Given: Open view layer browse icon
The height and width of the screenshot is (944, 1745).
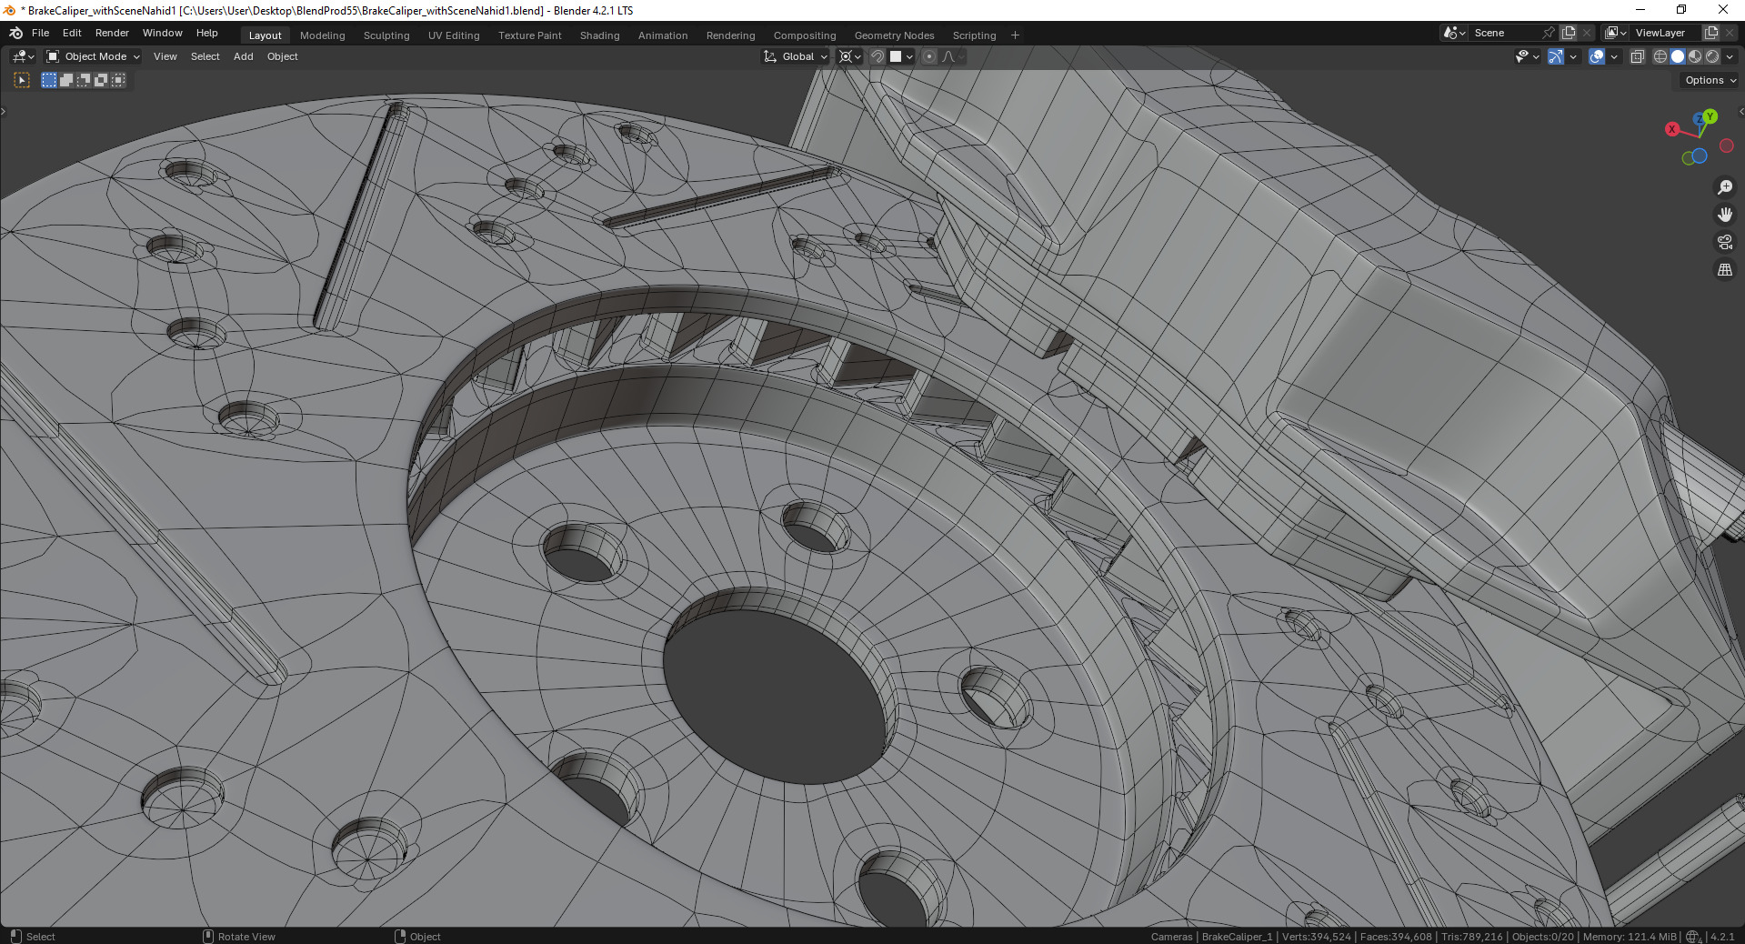Looking at the screenshot, I should [x=1616, y=33].
